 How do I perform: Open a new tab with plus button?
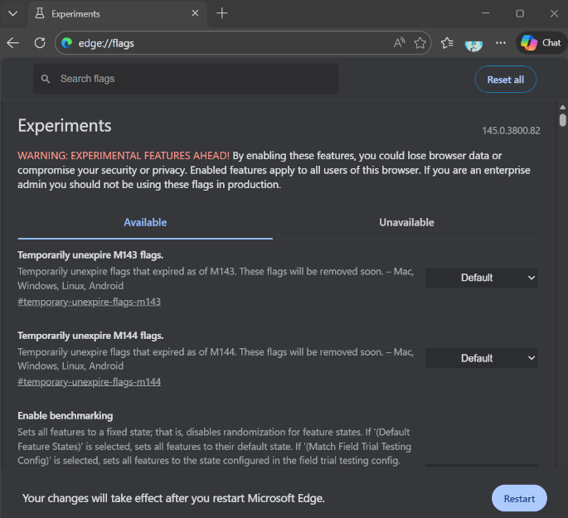click(222, 13)
